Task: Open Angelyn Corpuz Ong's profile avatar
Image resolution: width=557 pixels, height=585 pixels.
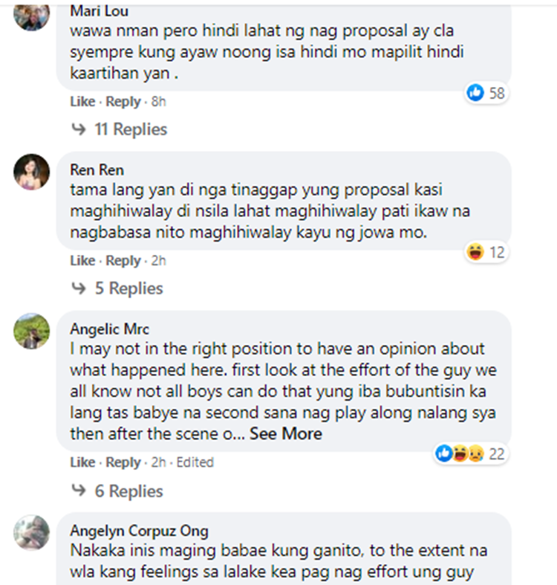Action: point(32,533)
